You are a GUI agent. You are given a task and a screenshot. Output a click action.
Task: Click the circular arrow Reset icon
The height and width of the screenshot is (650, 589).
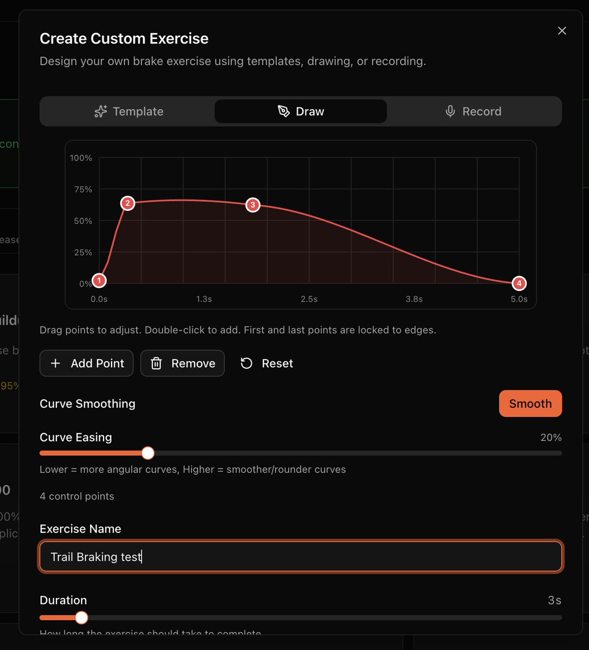247,363
